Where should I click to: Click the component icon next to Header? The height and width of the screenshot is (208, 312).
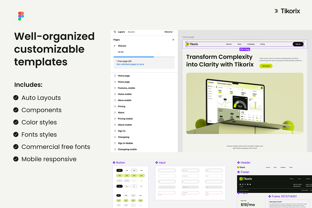coord(238,162)
